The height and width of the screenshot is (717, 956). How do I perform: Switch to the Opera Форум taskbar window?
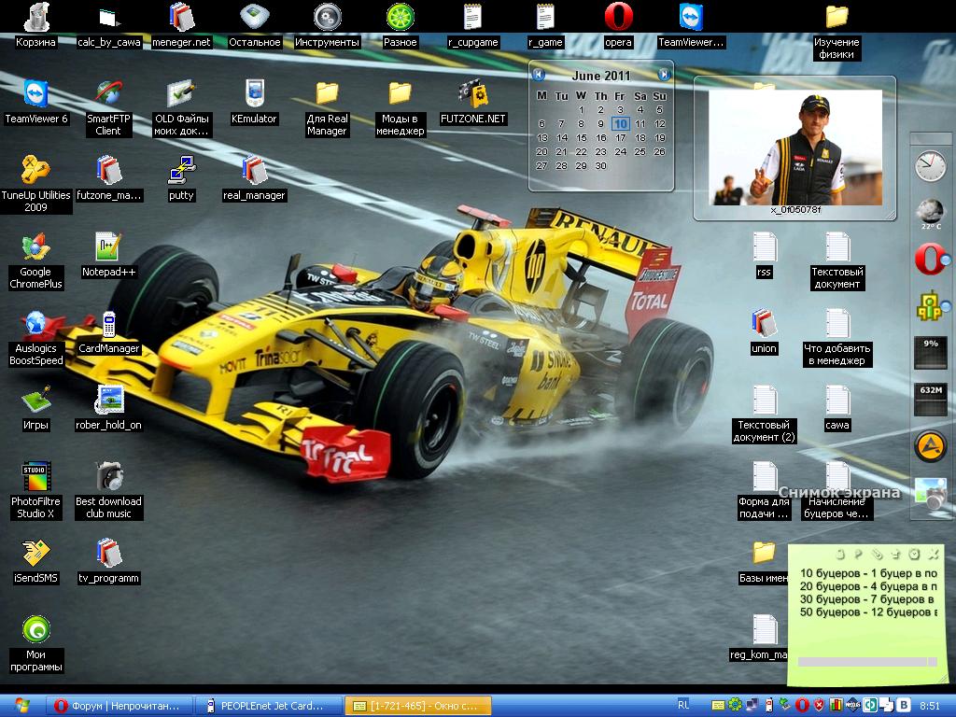(x=120, y=706)
